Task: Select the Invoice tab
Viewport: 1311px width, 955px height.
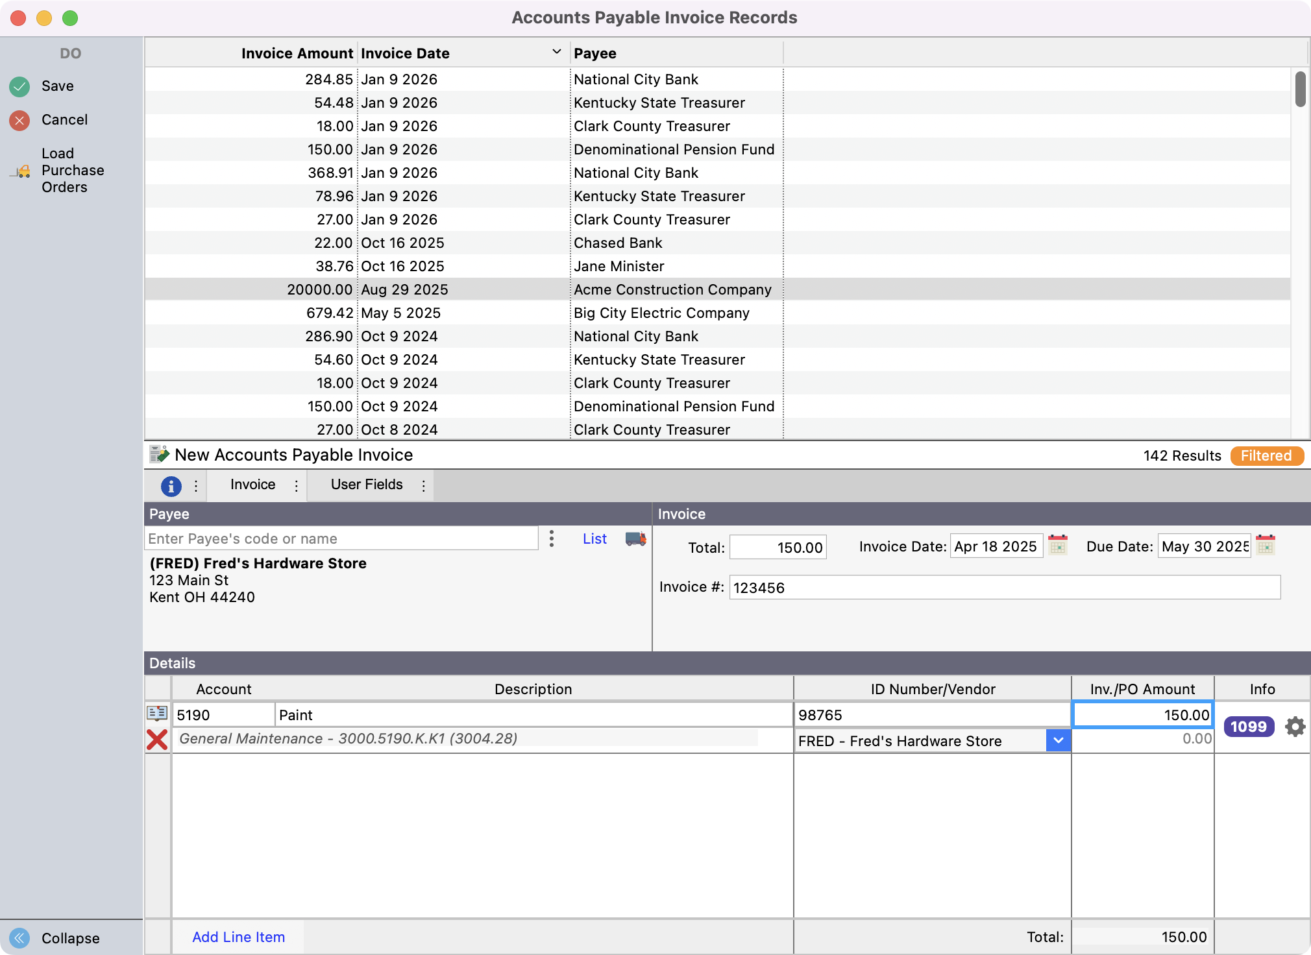Action: [x=252, y=485]
